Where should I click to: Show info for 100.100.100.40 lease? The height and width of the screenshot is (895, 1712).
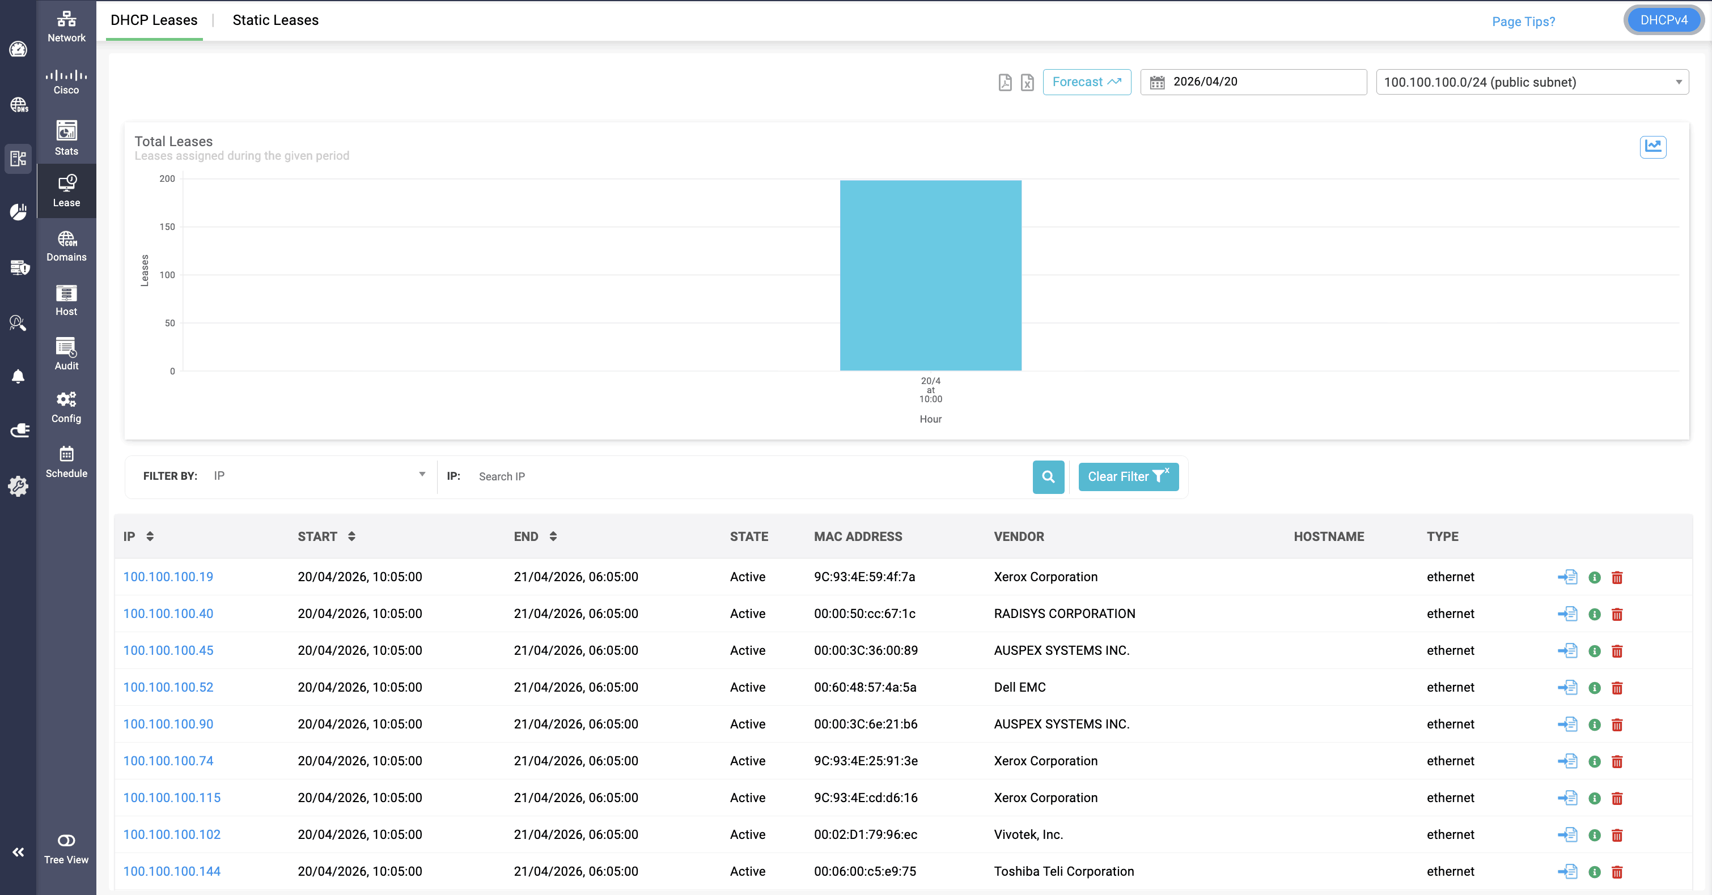click(x=1594, y=614)
